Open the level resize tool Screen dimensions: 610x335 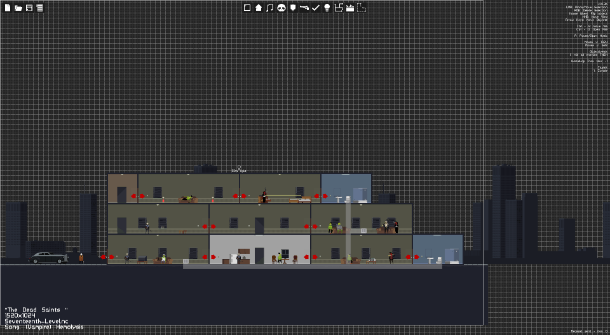click(339, 8)
